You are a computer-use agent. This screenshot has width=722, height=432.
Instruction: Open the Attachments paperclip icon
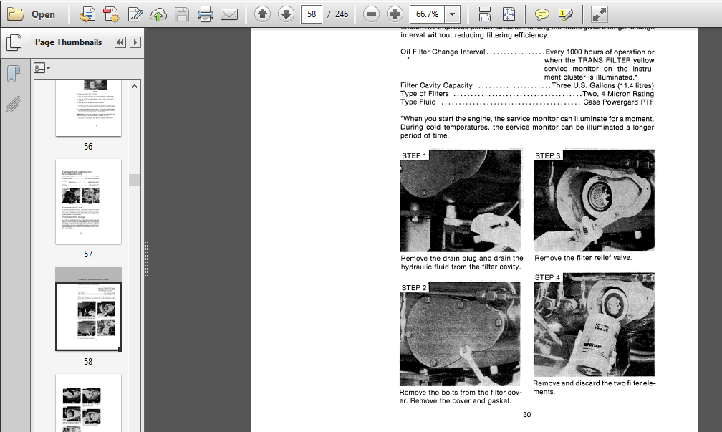pos(14,104)
